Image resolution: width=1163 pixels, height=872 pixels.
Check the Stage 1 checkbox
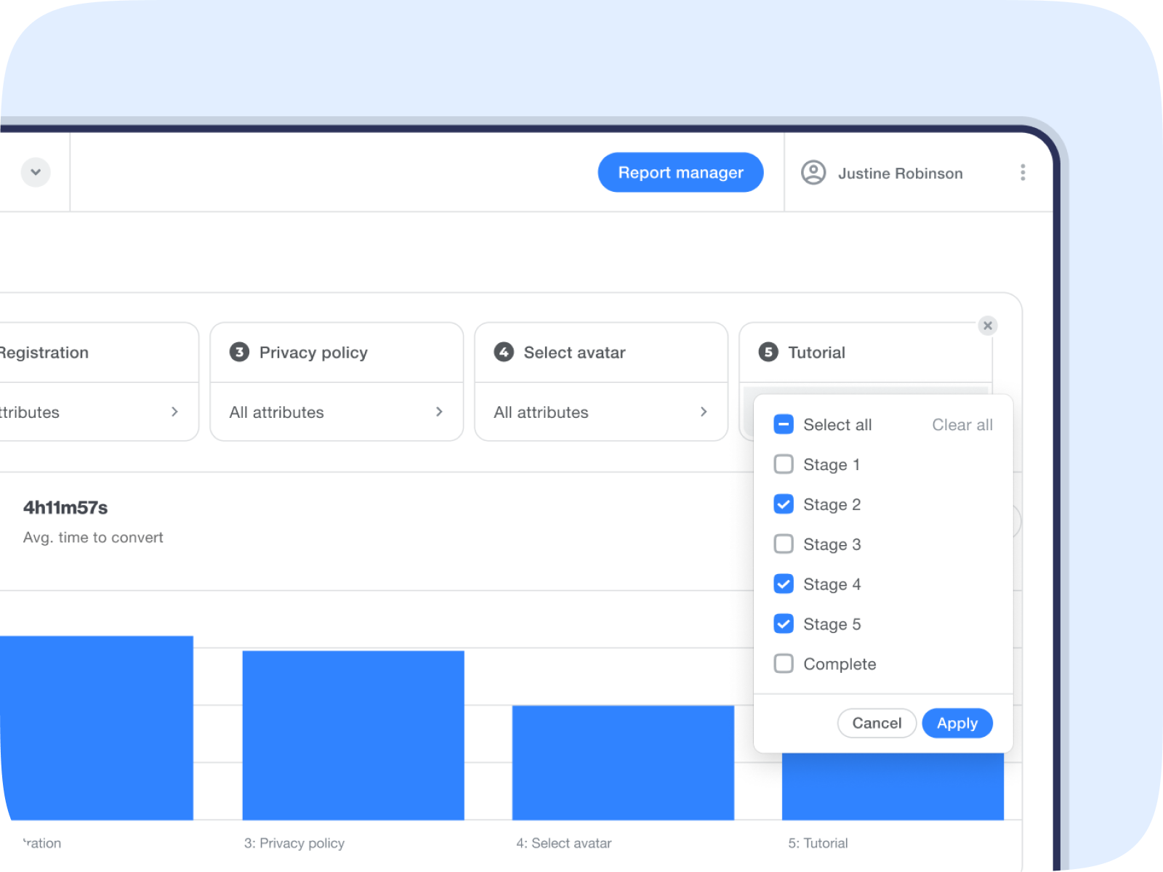[784, 464]
